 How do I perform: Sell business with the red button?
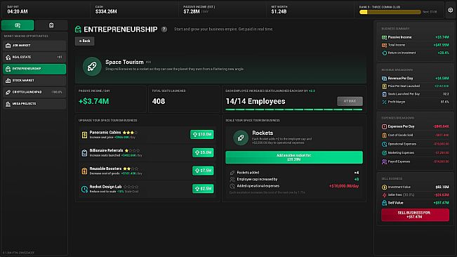pyautogui.click(x=415, y=215)
